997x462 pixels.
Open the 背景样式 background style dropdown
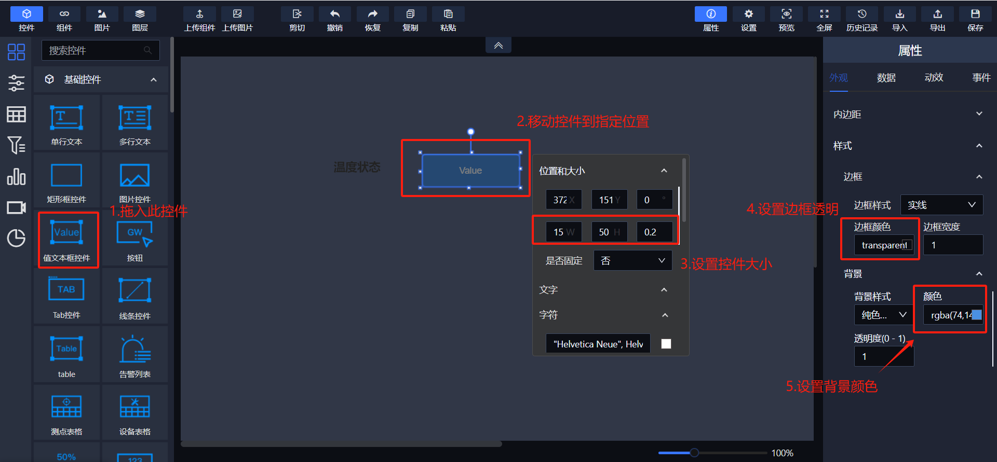[884, 315]
